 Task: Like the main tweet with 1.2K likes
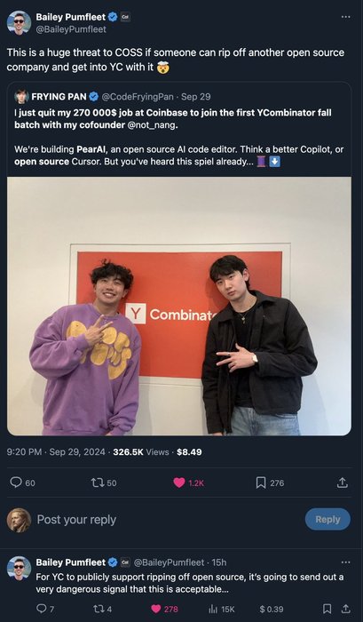[189, 482]
